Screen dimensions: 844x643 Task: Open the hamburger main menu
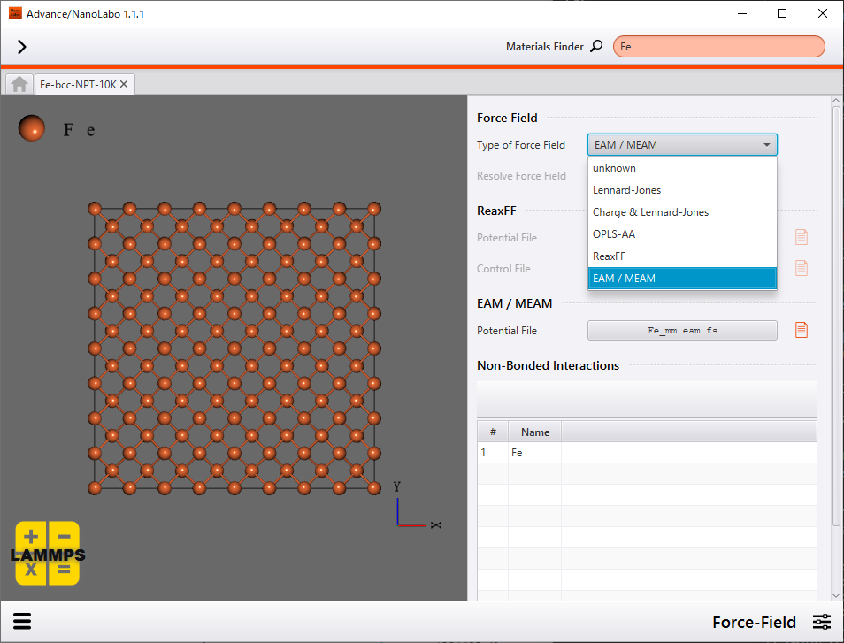tap(22, 622)
